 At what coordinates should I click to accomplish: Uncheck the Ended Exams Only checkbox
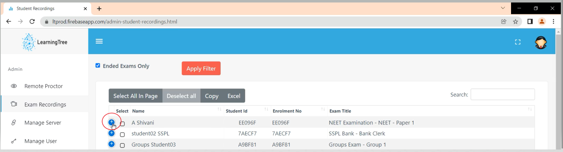point(98,65)
